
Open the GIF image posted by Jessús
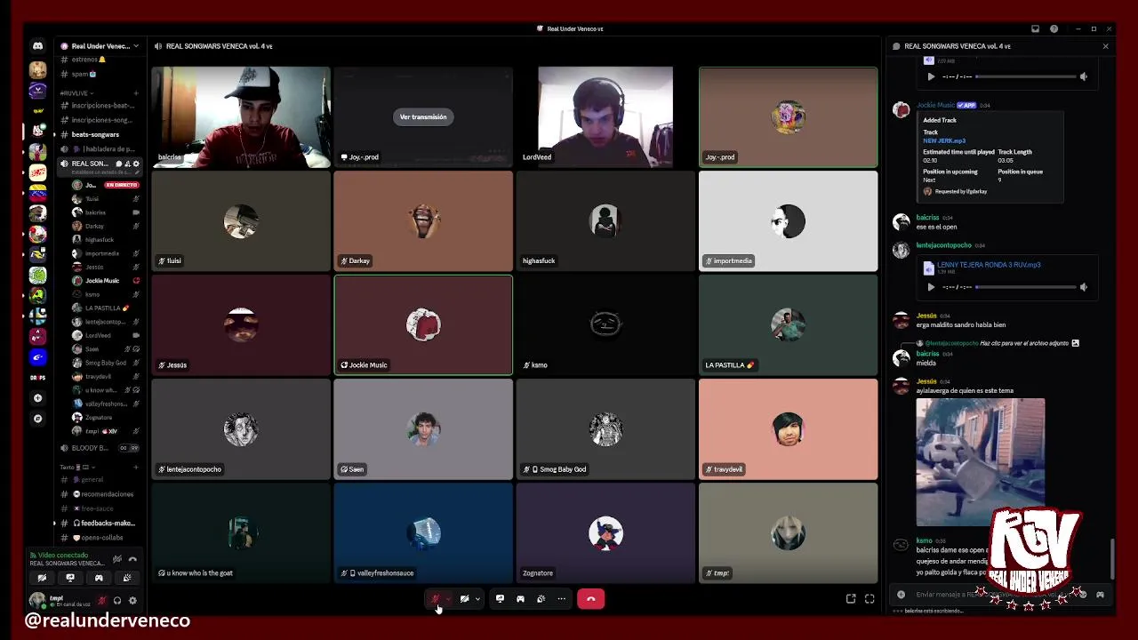[x=981, y=462]
